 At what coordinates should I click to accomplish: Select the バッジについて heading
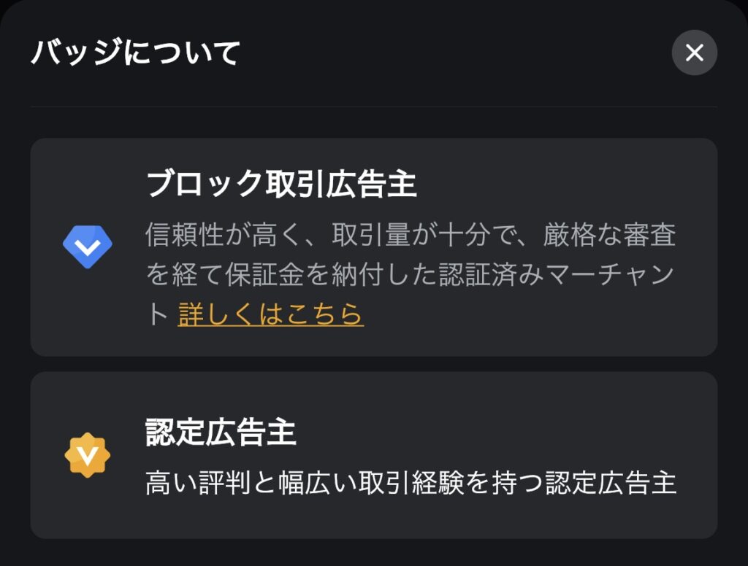coord(135,53)
